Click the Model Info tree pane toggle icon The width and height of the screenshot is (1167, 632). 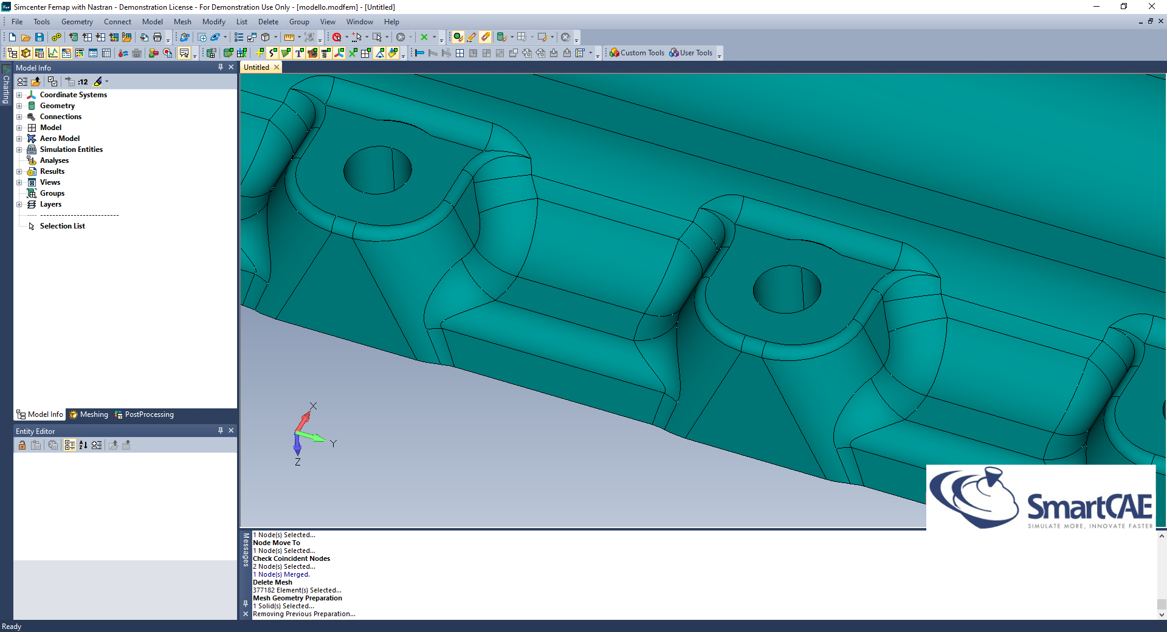[12, 53]
